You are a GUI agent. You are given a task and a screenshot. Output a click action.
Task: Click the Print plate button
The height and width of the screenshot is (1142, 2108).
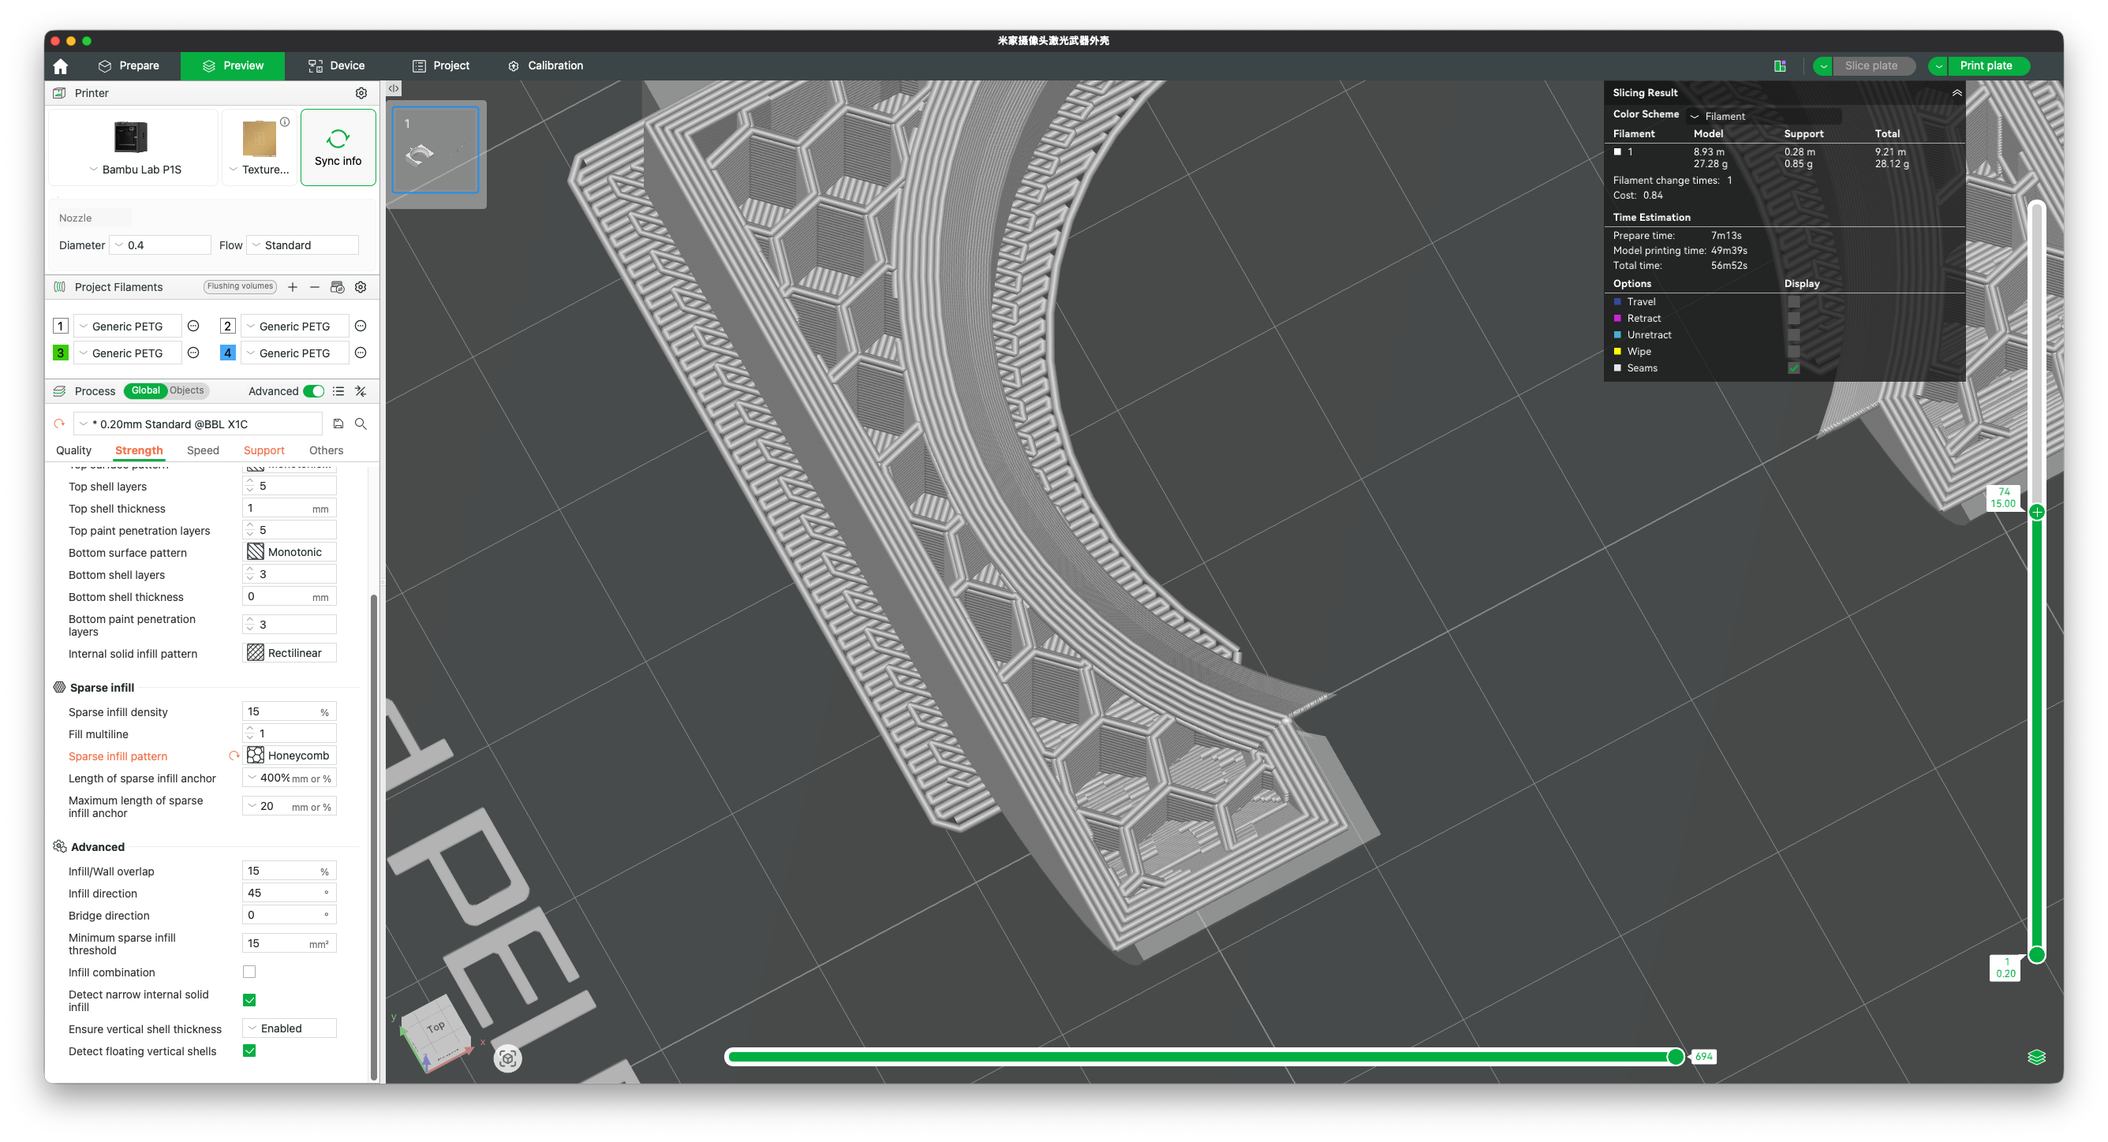(x=1986, y=65)
